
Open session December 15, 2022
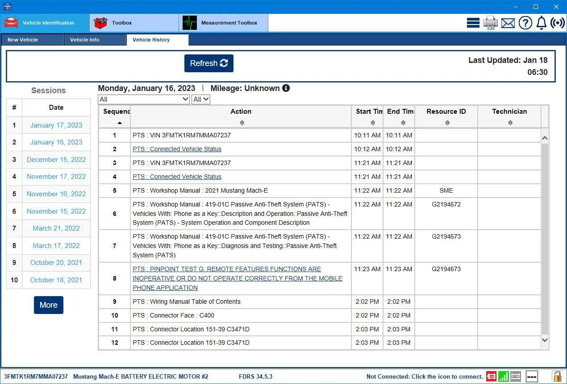click(x=56, y=160)
